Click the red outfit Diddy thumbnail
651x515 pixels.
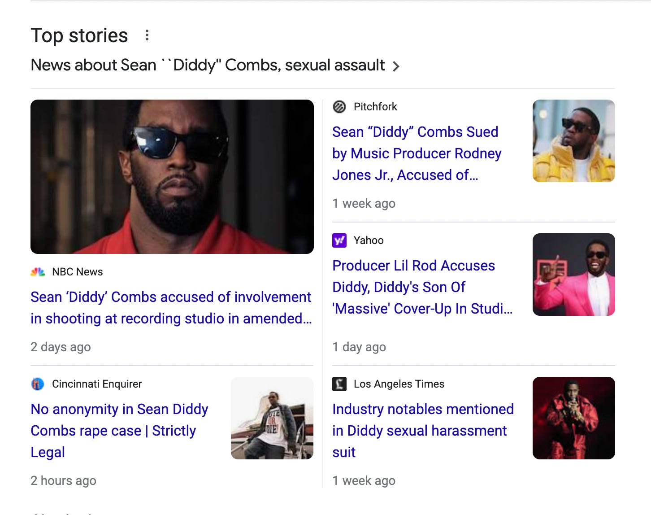pos(573,418)
